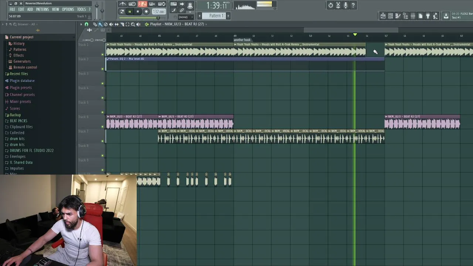Open the TOOLS menu
The width and height of the screenshot is (473, 266).
81,9
